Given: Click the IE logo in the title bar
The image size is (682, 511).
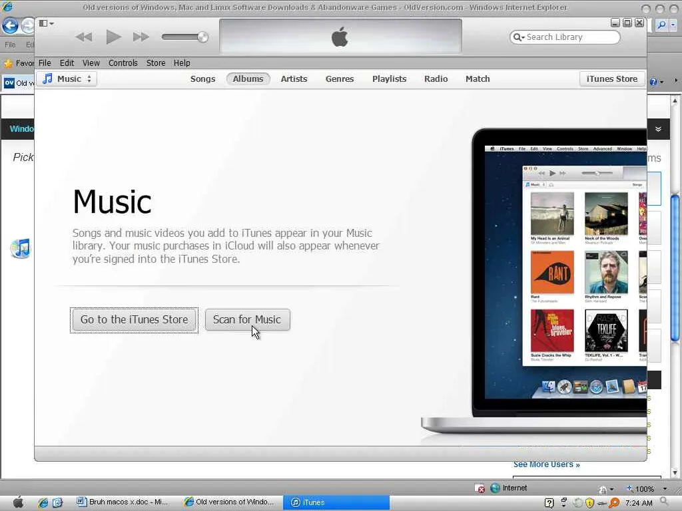Looking at the screenshot, I should coord(8,7).
